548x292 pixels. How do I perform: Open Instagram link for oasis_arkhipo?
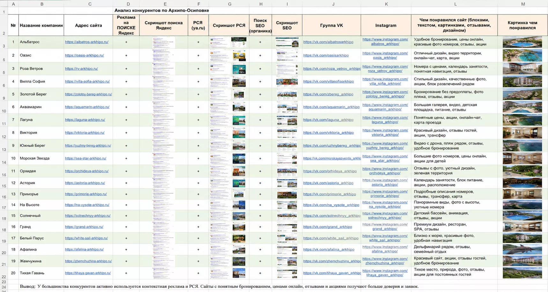(385, 55)
